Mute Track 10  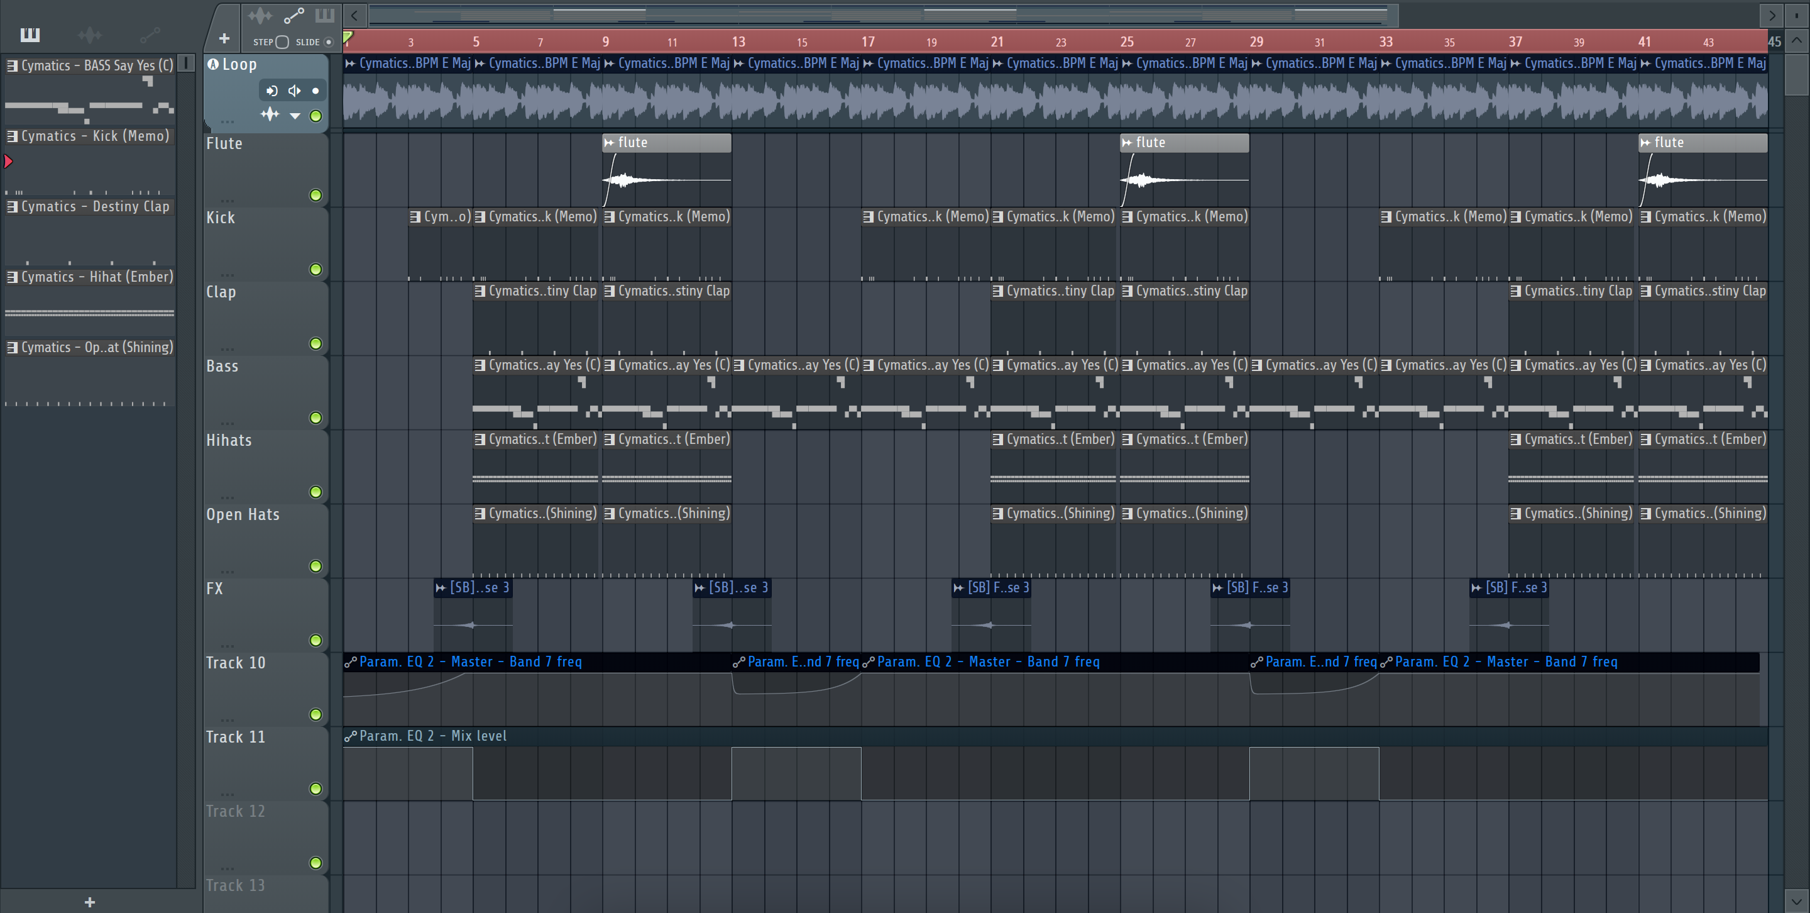(316, 715)
